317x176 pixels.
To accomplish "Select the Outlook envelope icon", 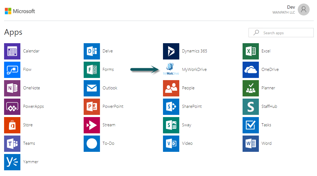I will 92,88.
